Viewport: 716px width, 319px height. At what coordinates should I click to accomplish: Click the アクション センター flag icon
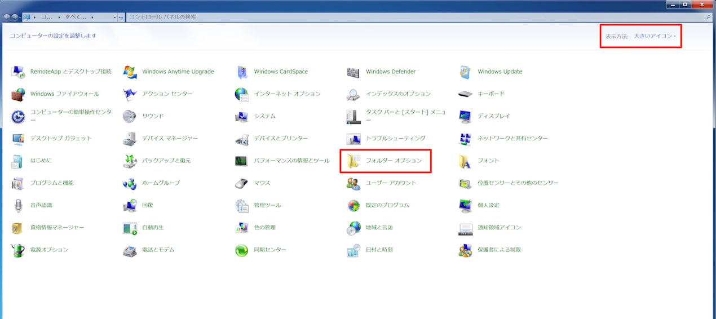(130, 94)
